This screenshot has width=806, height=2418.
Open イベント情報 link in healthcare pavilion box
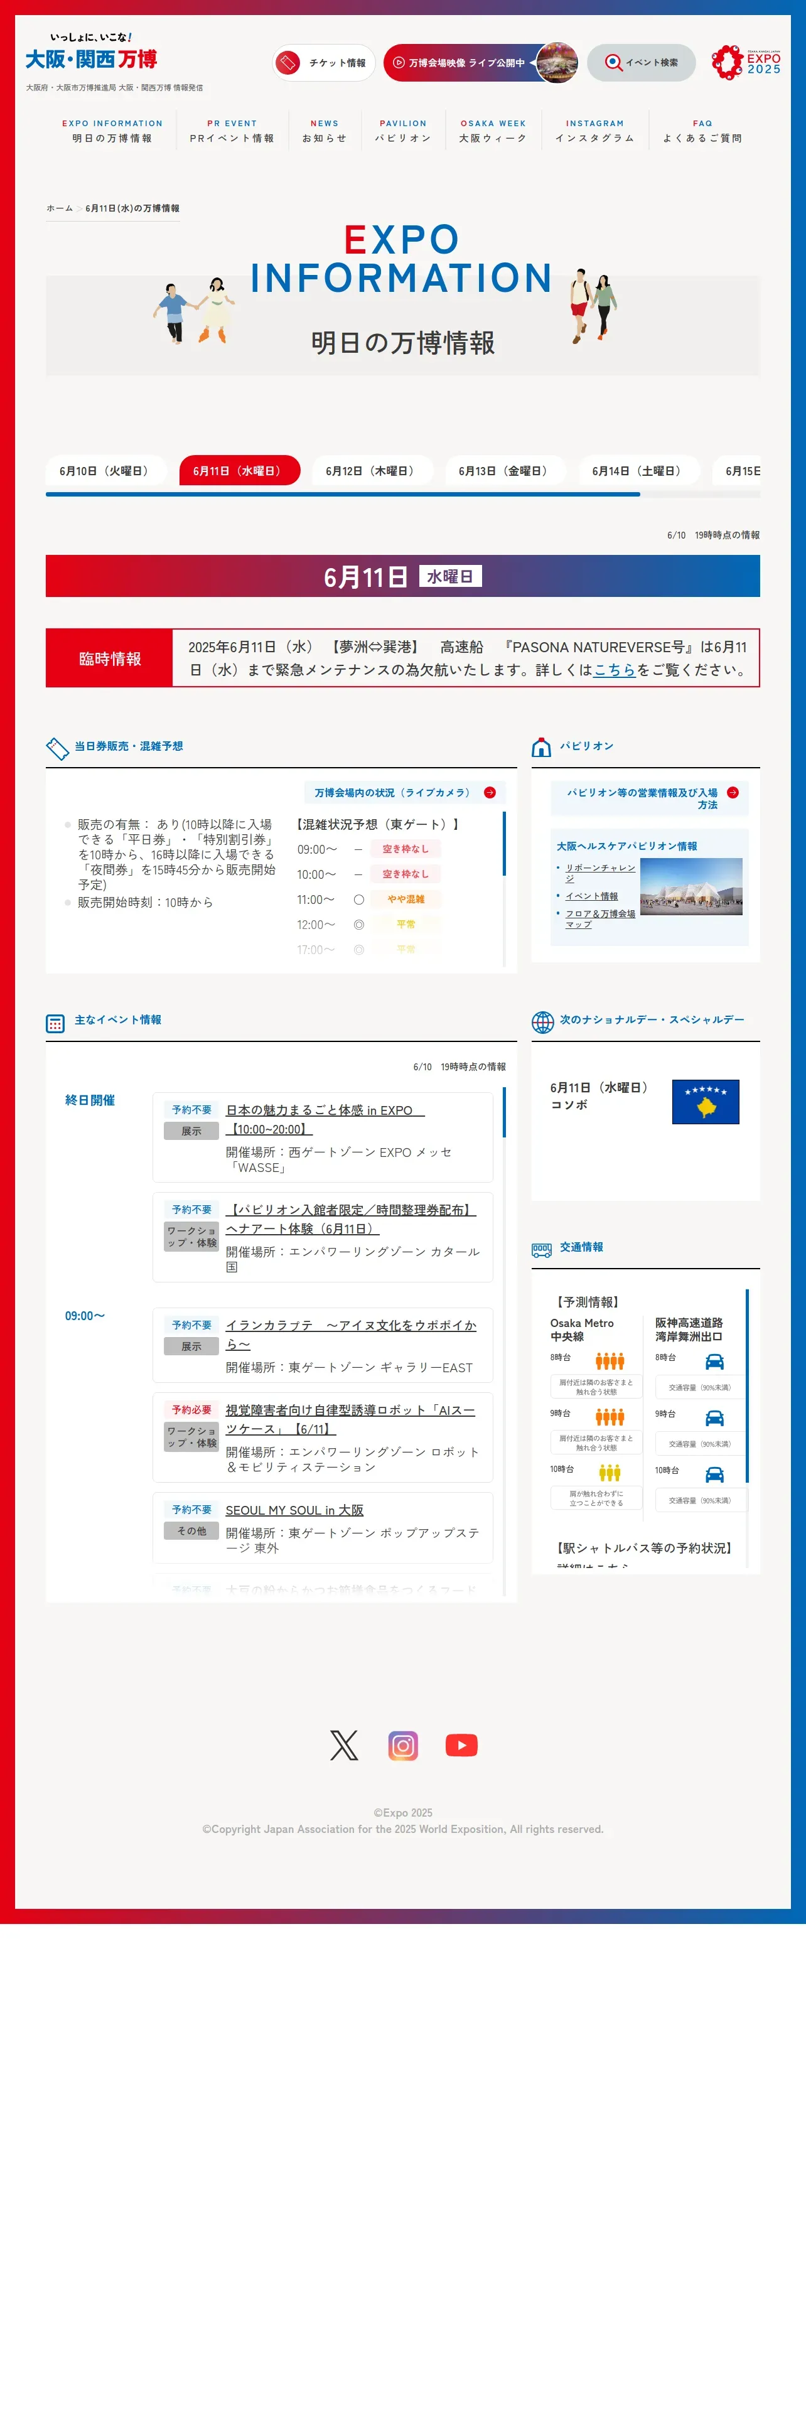(x=591, y=896)
